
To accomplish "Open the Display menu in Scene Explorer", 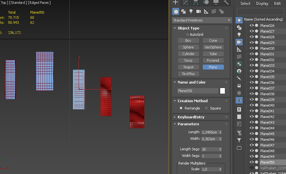I will 262,3.
